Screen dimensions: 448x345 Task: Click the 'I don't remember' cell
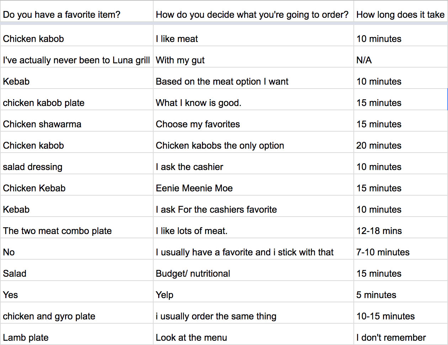401,334
